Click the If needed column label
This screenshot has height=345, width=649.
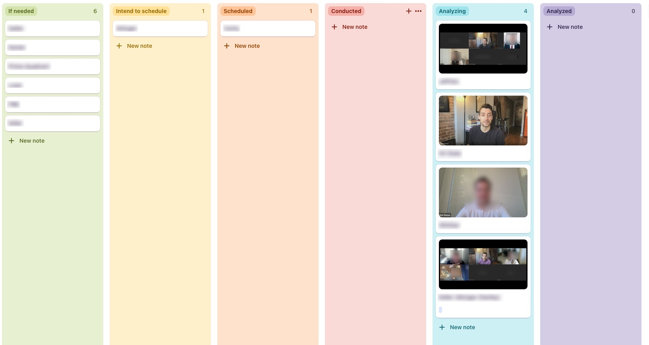click(x=21, y=11)
